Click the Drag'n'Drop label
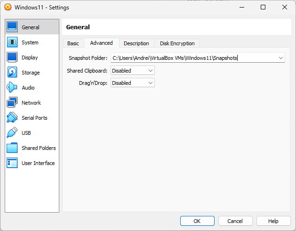This screenshot has height=231, width=296. pyautogui.click(x=93, y=83)
